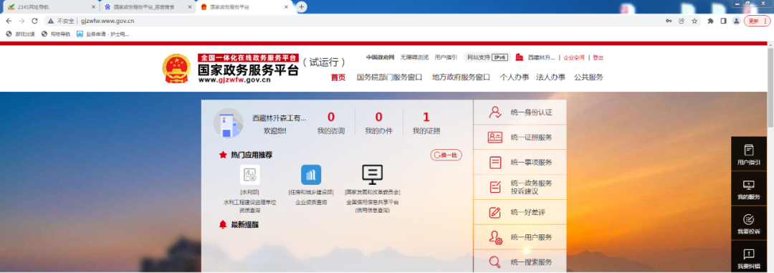Click the national emblem logo
774x273 pixels.
pos(177,68)
